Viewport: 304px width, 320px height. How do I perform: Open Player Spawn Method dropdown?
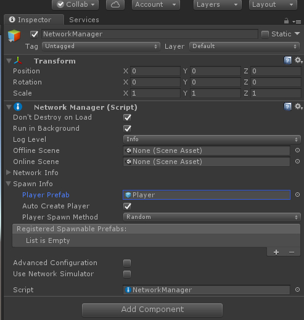point(212,217)
